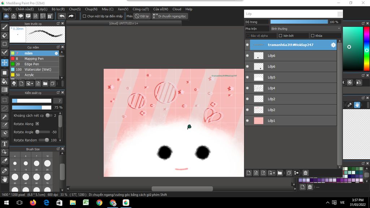Select the Gradient tool
The width and height of the screenshot is (370, 208).
[x=4, y=90]
